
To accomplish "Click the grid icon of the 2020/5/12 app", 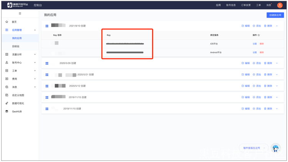I will point(47,86).
